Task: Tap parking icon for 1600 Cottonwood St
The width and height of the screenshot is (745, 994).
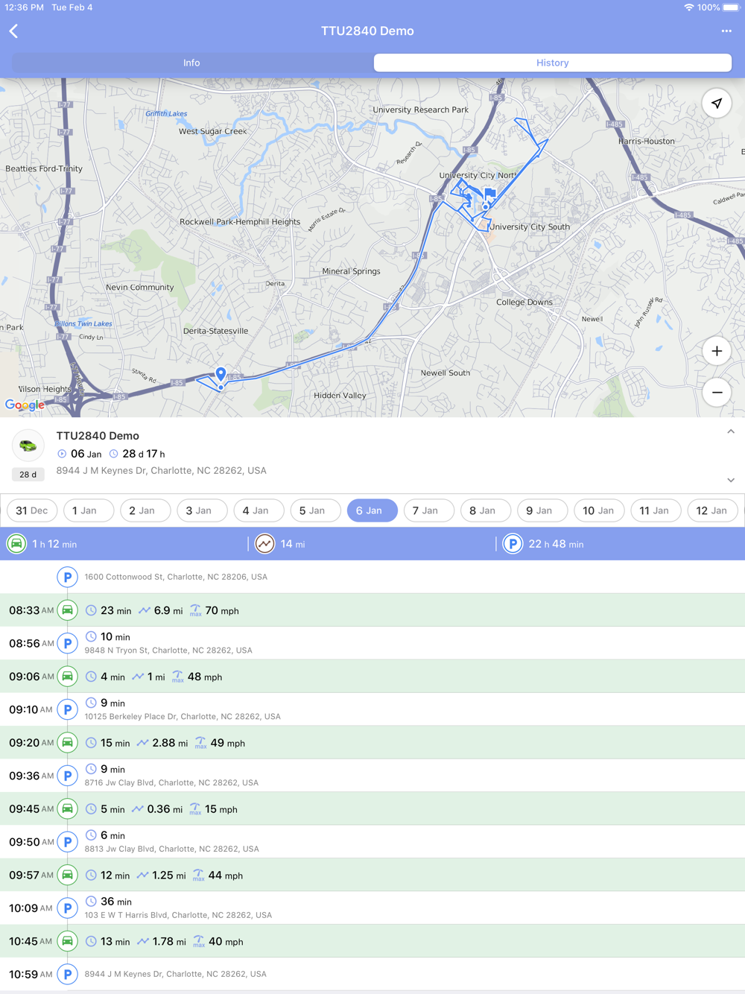Action: tap(67, 577)
